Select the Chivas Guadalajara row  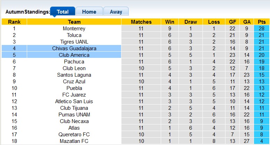click(74, 48)
